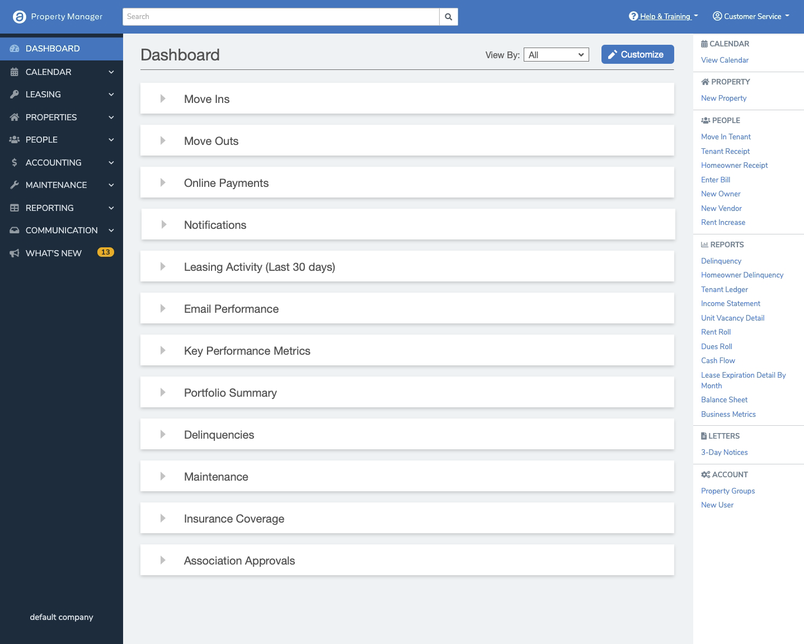
Task: Open the COMMUNICATION sidebar menu
Action: tap(62, 231)
